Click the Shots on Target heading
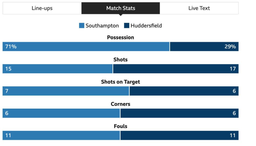 tap(121, 82)
